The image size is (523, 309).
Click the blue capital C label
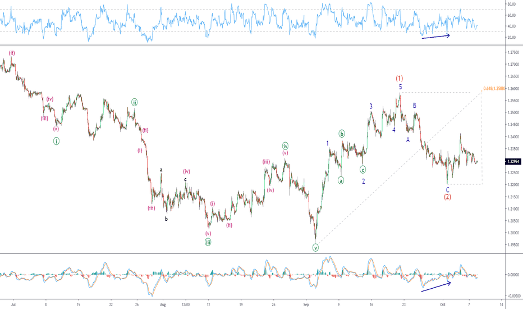448,190
